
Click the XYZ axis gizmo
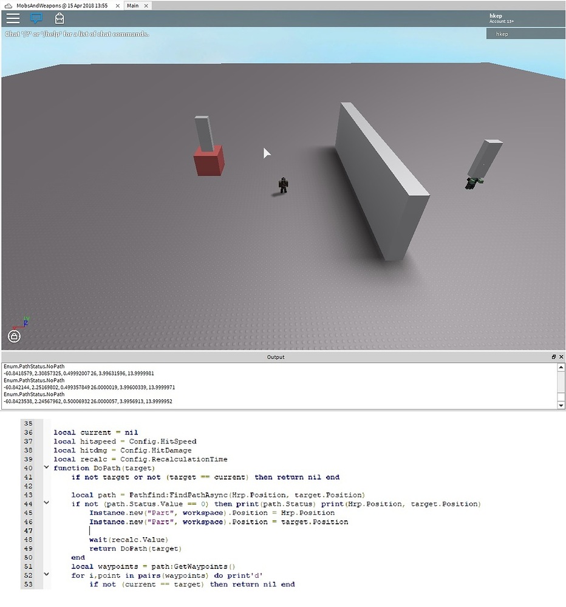tap(22, 322)
